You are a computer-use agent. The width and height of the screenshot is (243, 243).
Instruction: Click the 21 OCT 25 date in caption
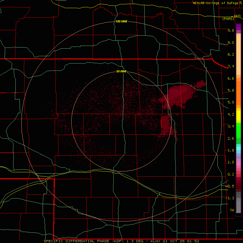coord(174,241)
